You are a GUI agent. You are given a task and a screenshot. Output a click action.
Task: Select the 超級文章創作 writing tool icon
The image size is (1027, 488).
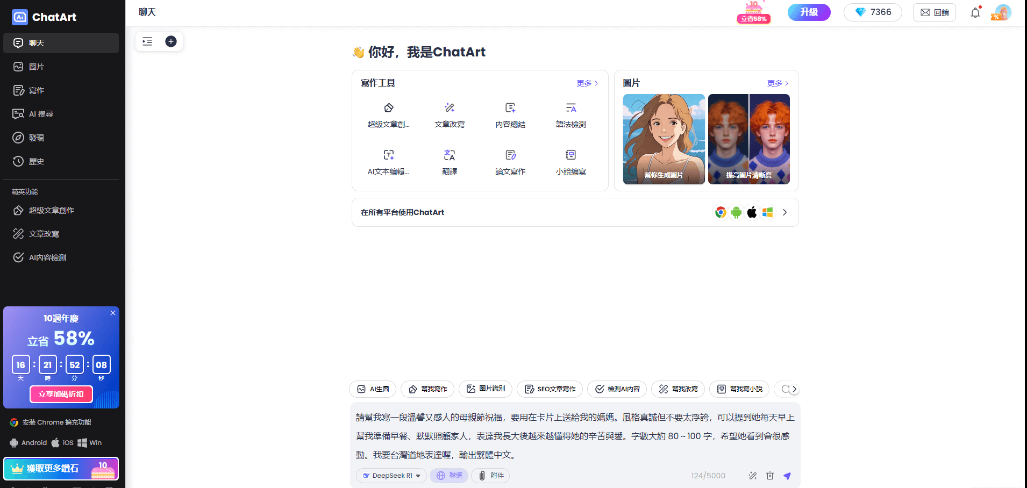(389, 108)
